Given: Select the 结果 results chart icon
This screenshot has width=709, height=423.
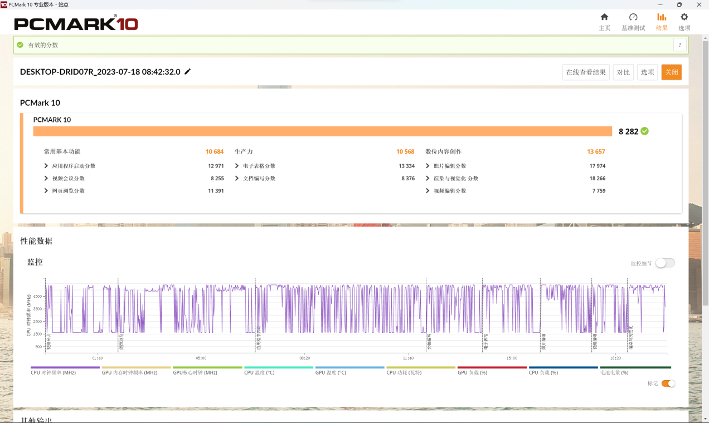Looking at the screenshot, I should [x=662, y=17].
